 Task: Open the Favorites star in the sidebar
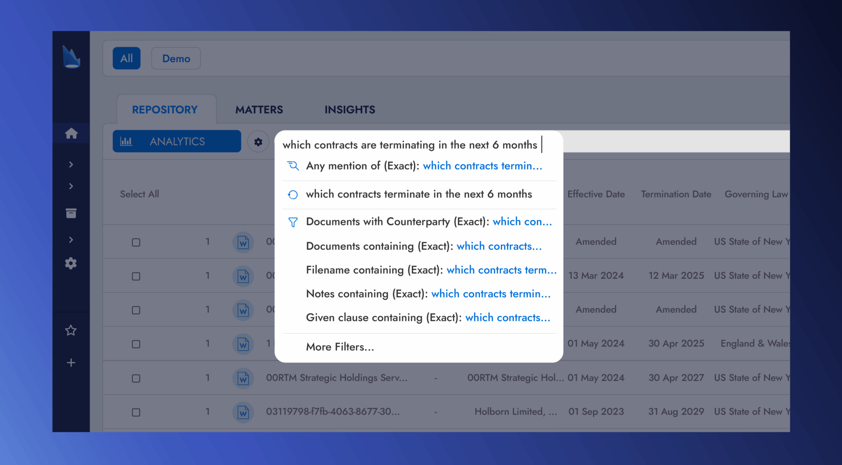pos(71,331)
